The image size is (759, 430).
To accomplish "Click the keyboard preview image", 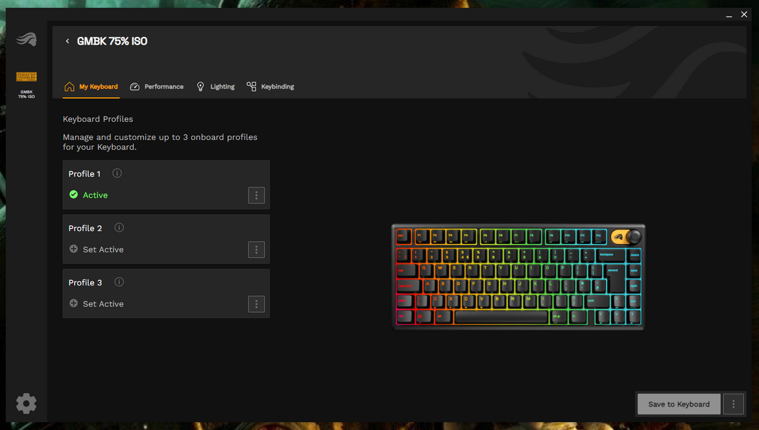I will point(518,277).
